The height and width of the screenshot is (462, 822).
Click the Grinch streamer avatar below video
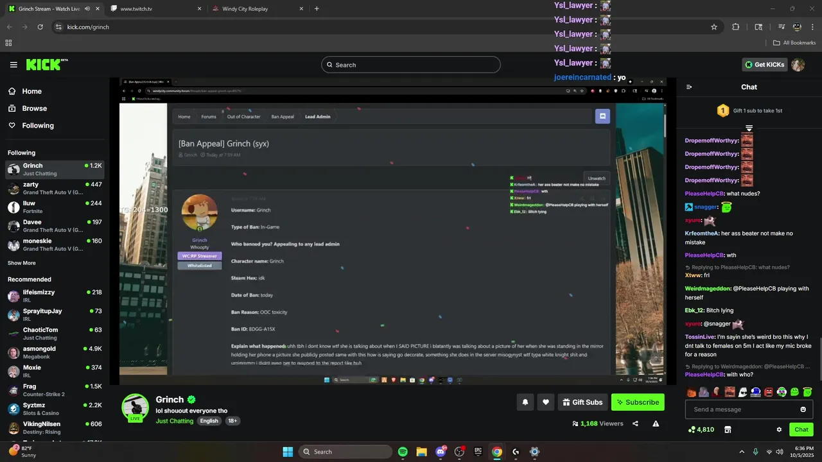pos(136,407)
